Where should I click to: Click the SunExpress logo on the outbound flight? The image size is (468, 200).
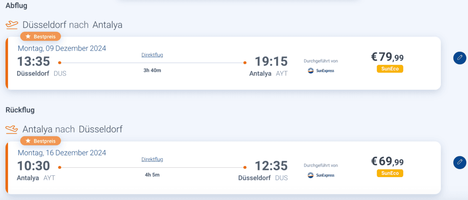(x=321, y=70)
